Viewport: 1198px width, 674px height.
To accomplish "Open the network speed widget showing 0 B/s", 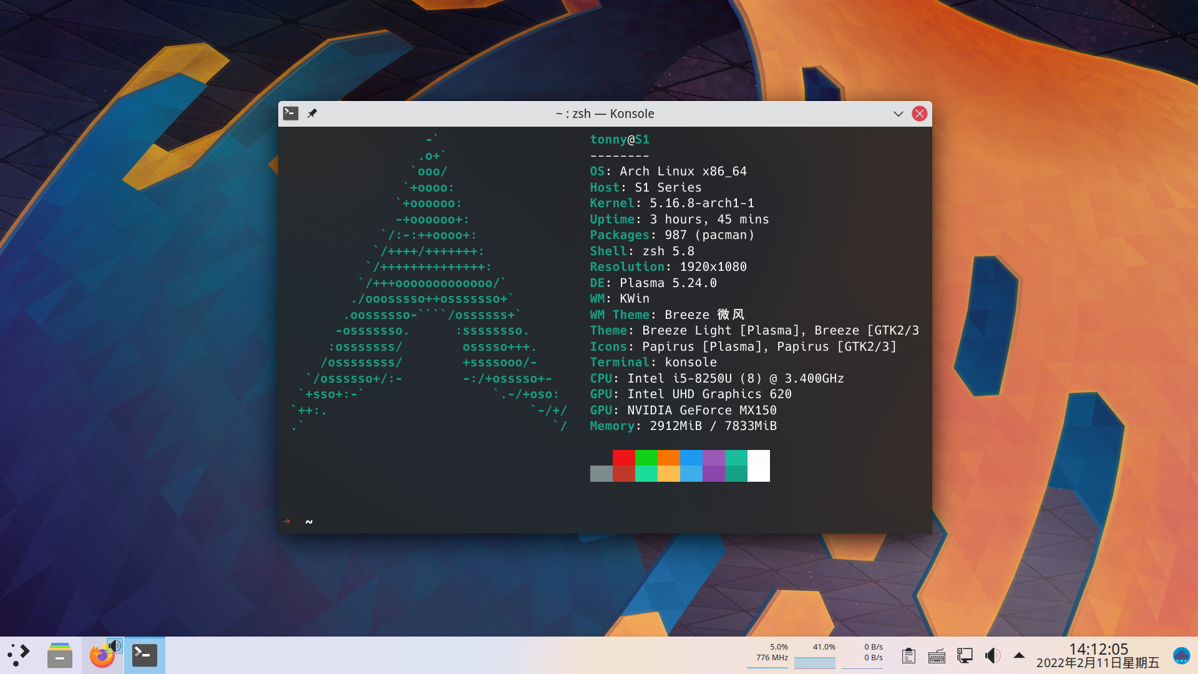I will click(862, 655).
